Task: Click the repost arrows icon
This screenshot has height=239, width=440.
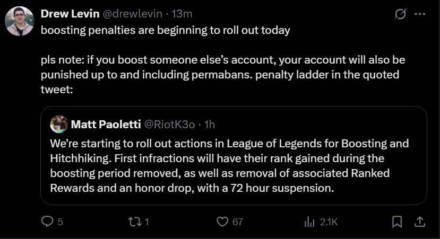Action: click(136, 222)
